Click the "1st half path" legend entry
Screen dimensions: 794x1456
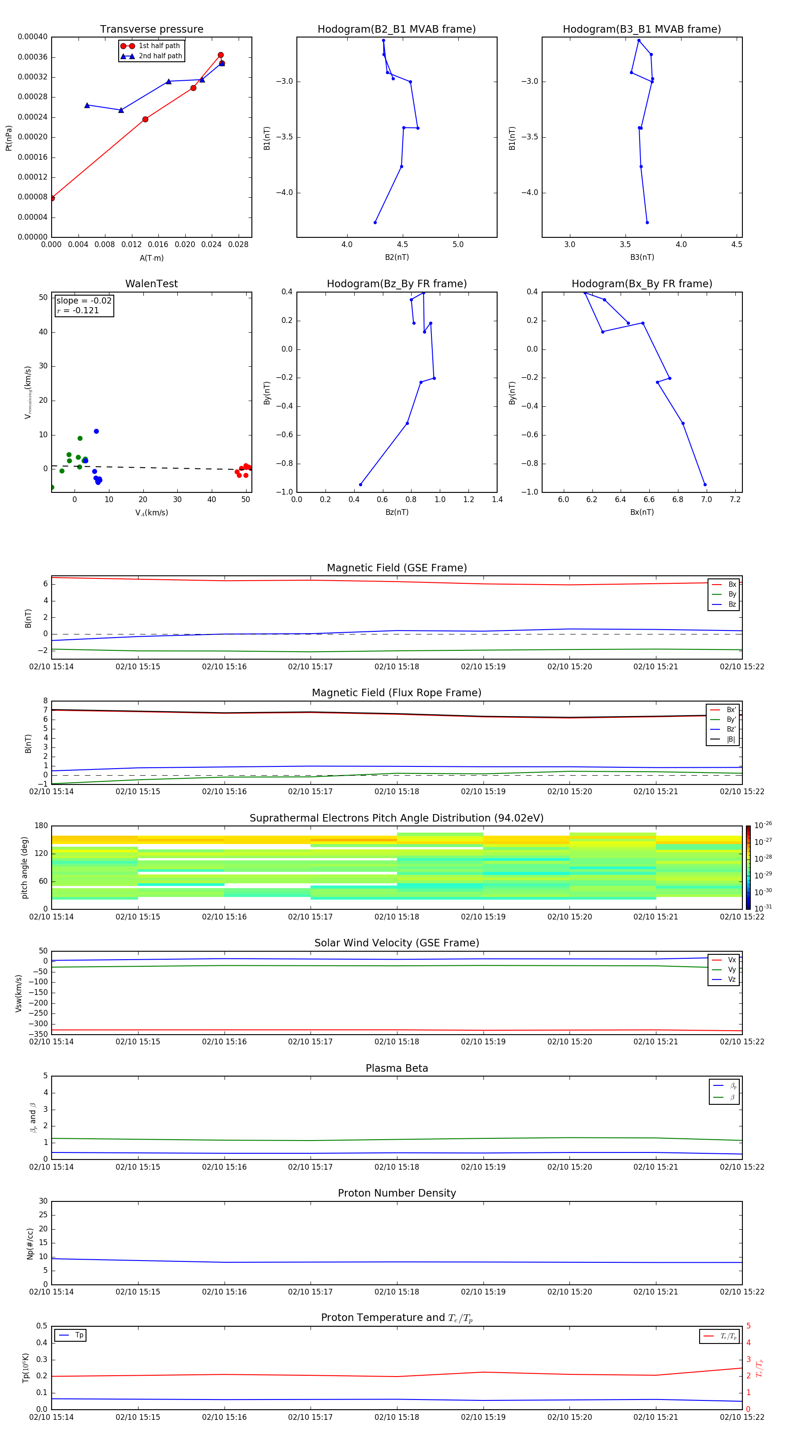tap(151, 46)
